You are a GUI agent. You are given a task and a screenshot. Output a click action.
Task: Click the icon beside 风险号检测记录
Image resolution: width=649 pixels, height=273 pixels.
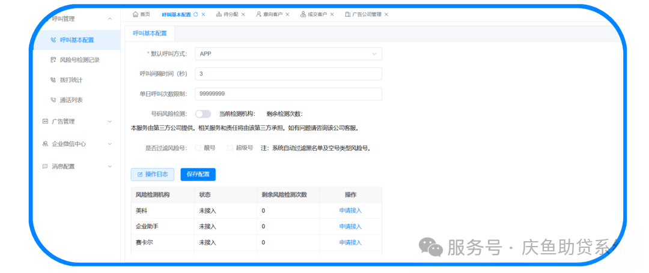[x=53, y=60]
